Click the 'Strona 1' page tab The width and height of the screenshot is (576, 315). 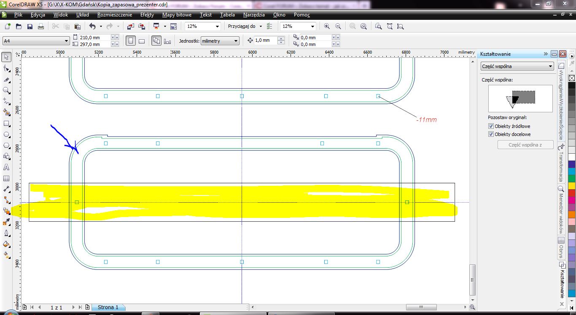click(x=108, y=307)
